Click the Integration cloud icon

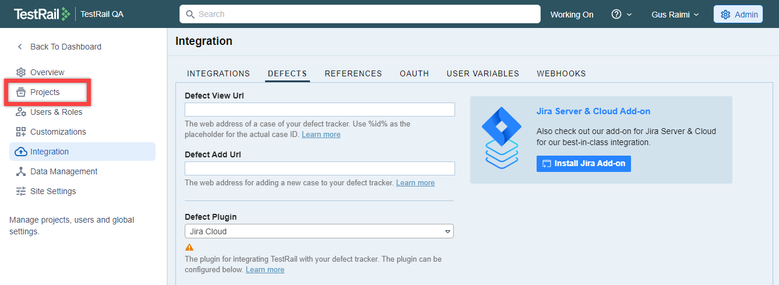(21, 152)
